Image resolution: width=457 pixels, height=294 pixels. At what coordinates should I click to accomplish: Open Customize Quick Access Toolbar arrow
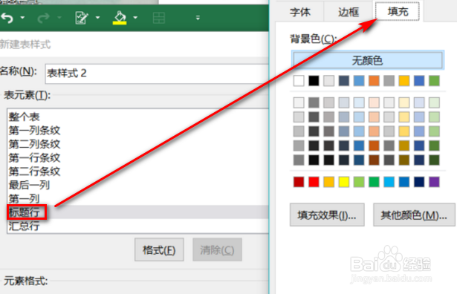[x=198, y=18]
